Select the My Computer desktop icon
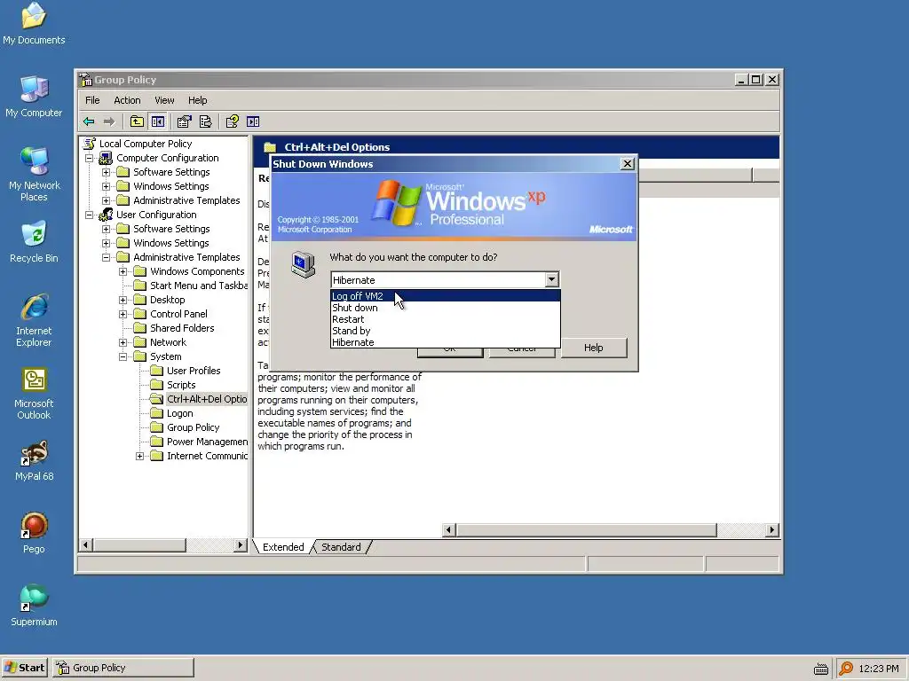This screenshot has width=909, height=681. 34,96
